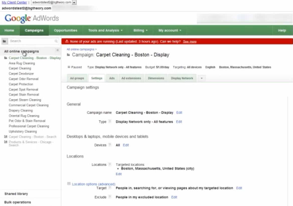293x206 pixels.
Task: Switch to the Display Network tab
Action: (x=182, y=78)
